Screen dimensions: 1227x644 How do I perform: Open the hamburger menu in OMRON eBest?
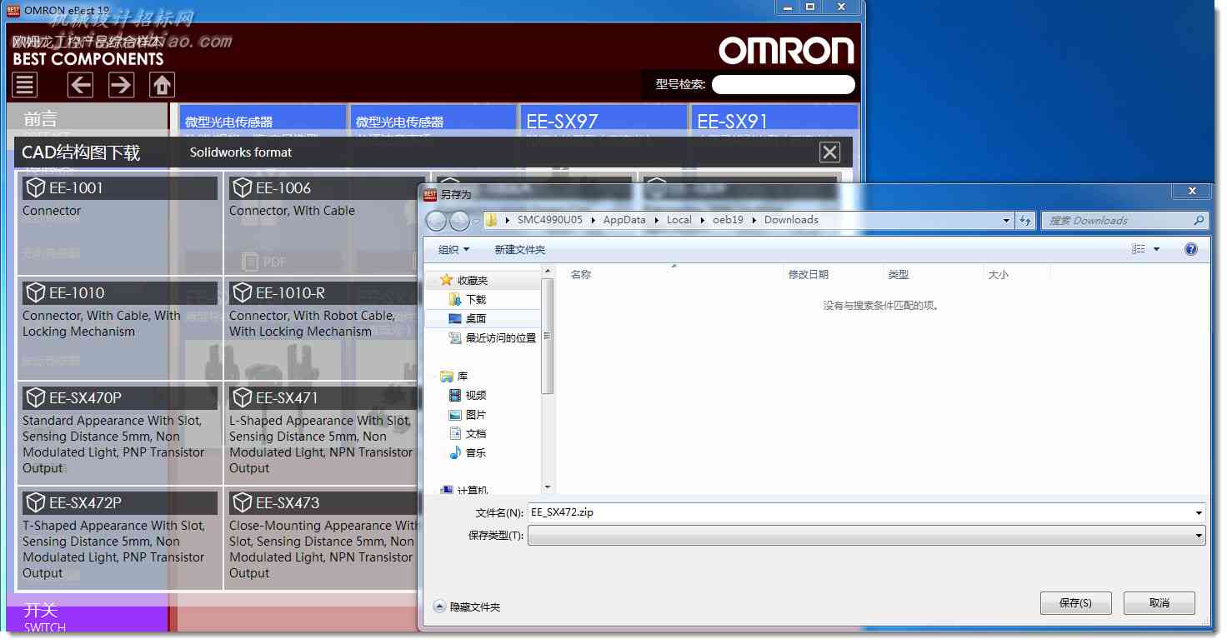25,85
